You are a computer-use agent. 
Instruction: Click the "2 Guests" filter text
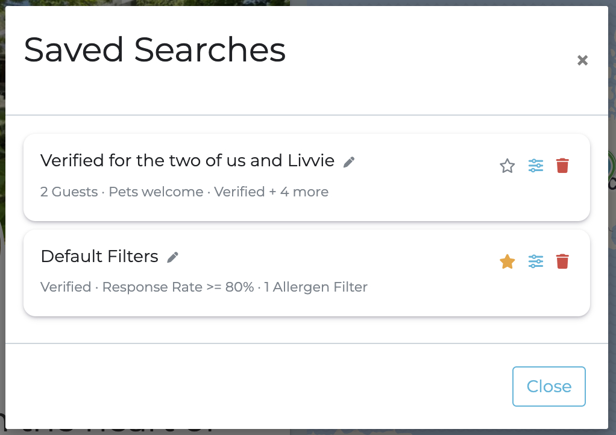tap(69, 192)
